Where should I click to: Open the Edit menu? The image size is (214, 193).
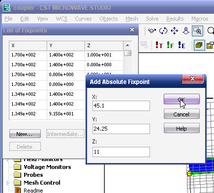point(25,19)
